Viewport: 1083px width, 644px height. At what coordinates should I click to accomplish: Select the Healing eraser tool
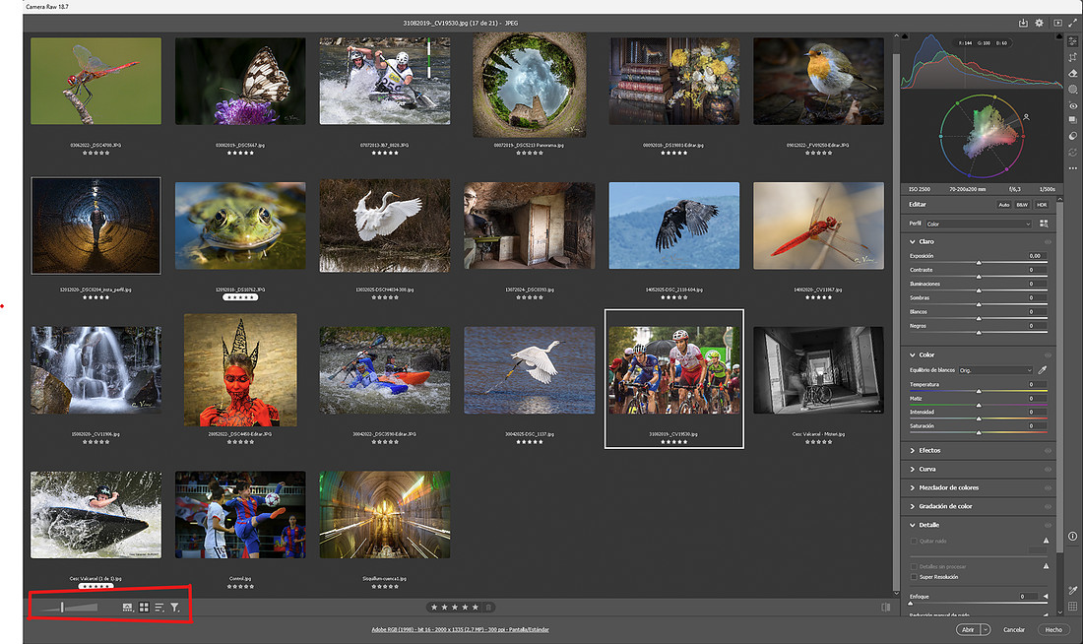point(1072,73)
